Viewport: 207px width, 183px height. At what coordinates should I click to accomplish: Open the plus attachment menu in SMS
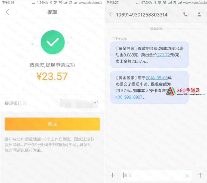(x=113, y=175)
